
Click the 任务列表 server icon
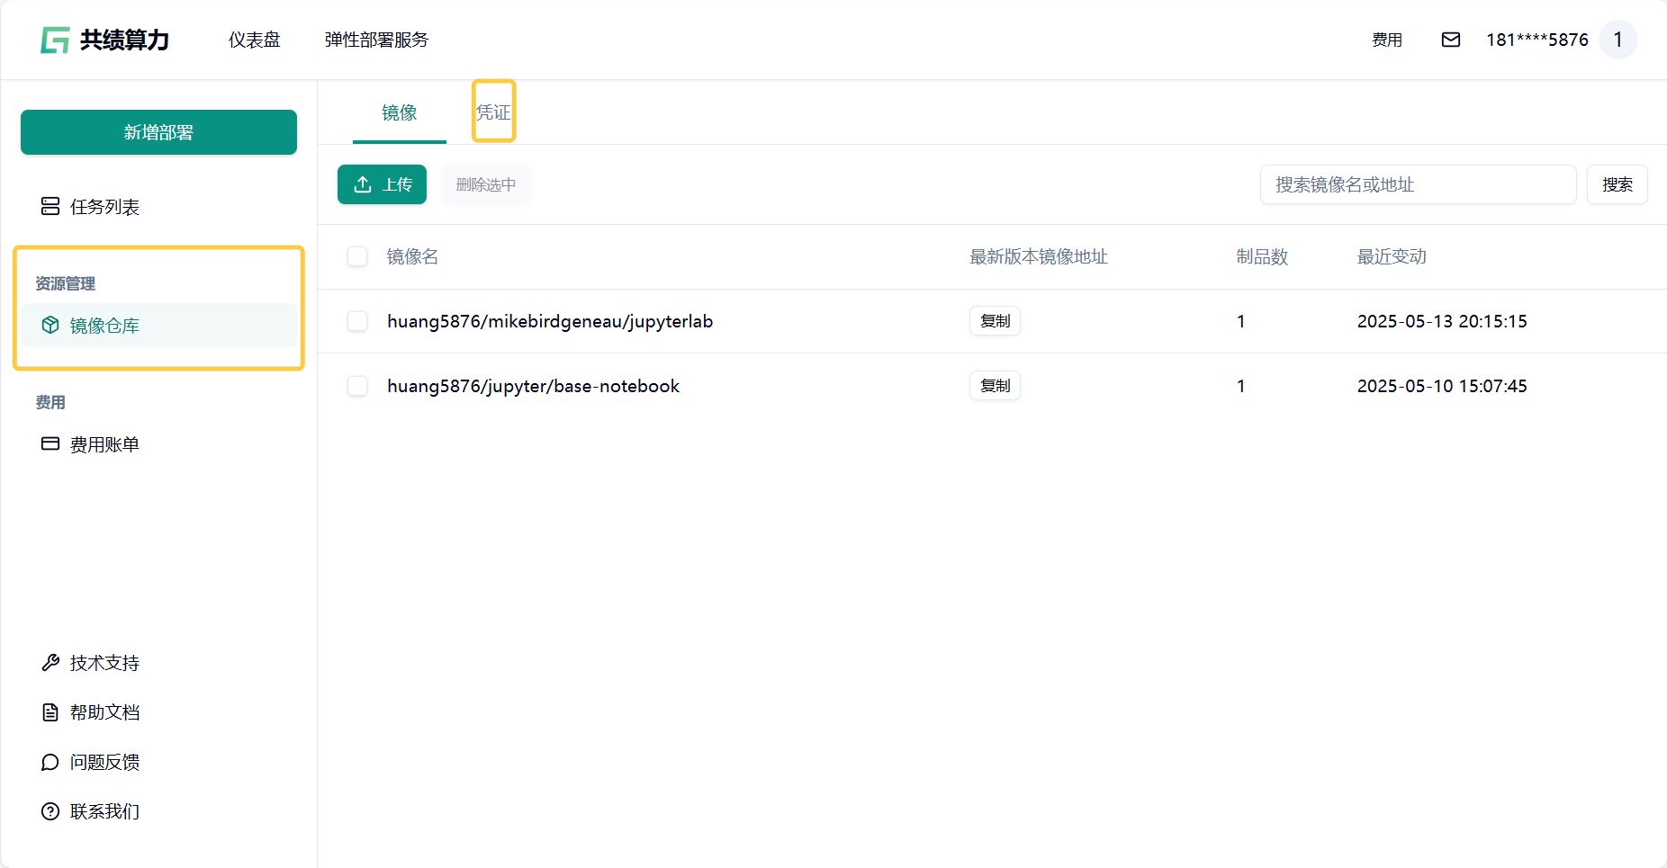(x=50, y=207)
